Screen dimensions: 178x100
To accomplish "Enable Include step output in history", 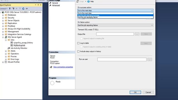I will coord(78,51).
